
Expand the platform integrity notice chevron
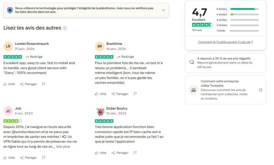163,10
